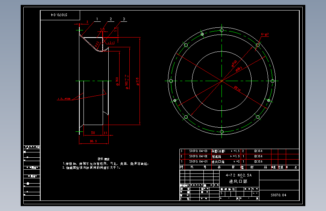
Task: Select the 58 horizontal dimension
Action: pyautogui.click(x=93, y=133)
